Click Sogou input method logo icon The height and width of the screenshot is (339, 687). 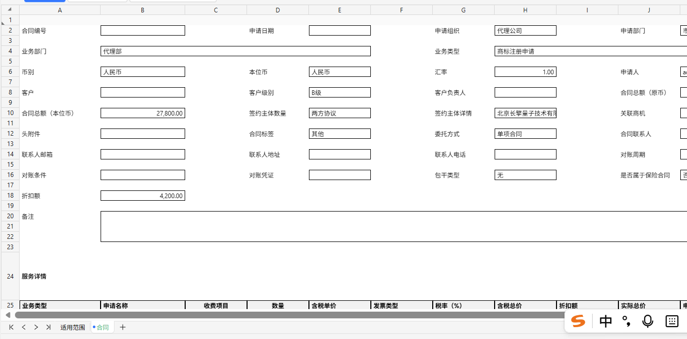point(578,321)
